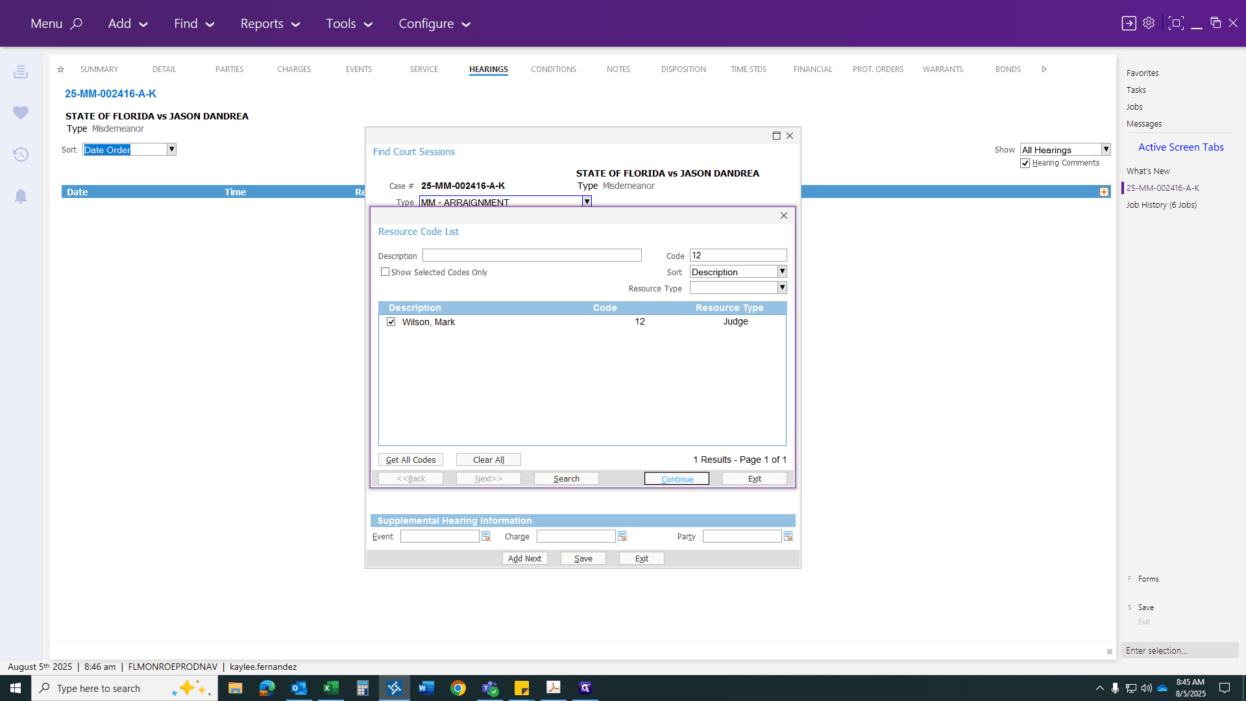Open the Reports menu
Image resolution: width=1246 pixels, height=701 pixels.
[270, 23]
